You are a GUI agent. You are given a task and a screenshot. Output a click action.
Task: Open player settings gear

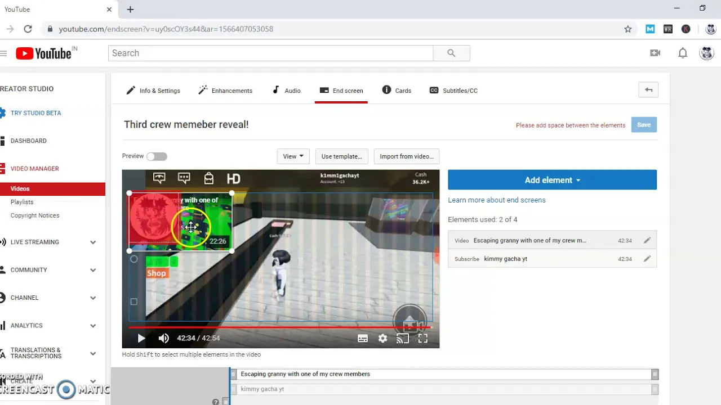(x=382, y=338)
